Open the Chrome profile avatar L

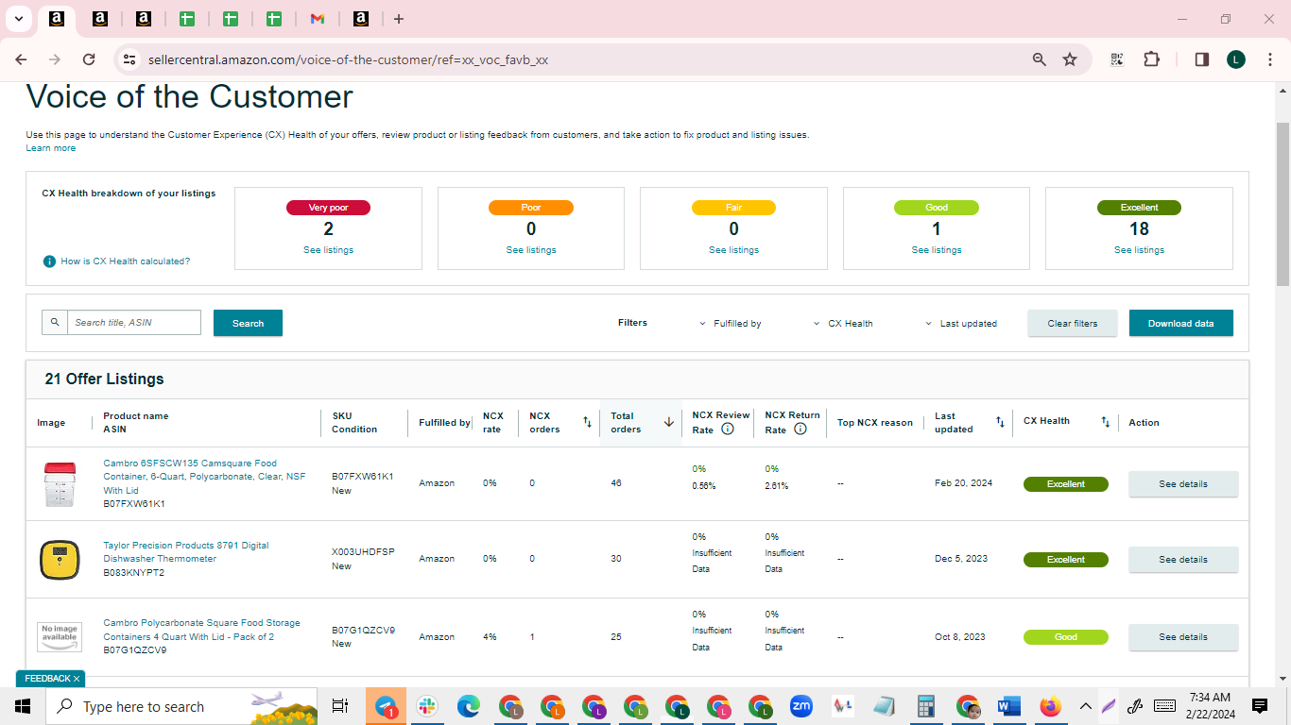1236,59
